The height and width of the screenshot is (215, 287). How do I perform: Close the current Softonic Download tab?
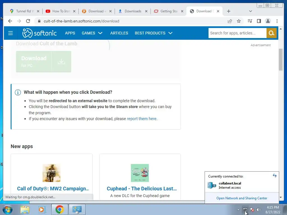tap(218, 11)
